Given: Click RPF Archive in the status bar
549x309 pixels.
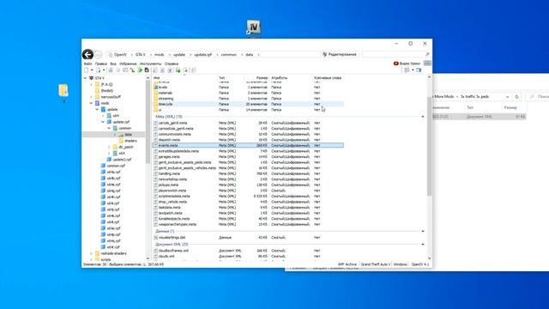Looking at the screenshot, I should point(347,264).
